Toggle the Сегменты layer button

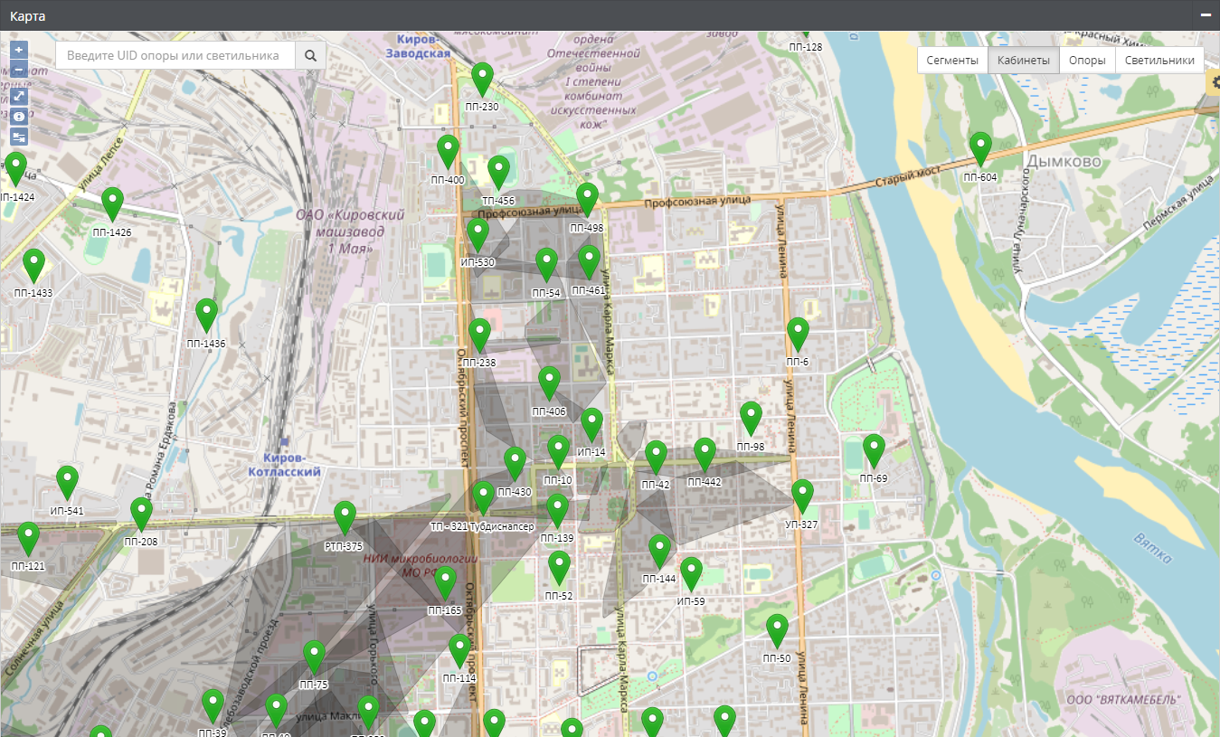coord(952,61)
